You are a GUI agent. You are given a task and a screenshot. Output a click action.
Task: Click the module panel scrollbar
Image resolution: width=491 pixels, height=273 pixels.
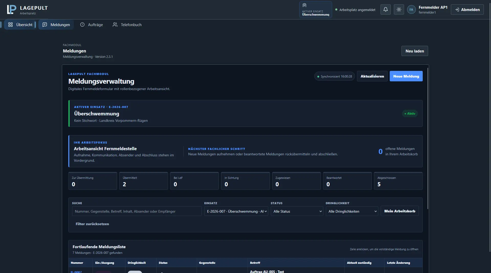tap(428, 138)
